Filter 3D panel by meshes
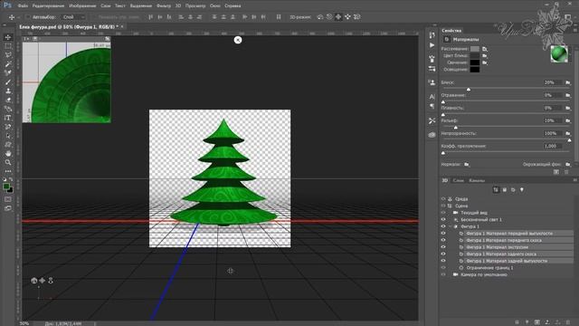Image resolution: width=579 pixels, height=326 pixels. (505, 189)
